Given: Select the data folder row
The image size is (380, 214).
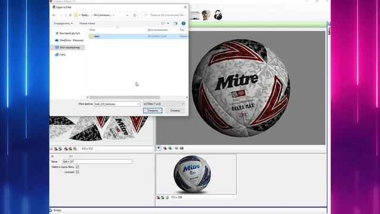Looking at the screenshot, I should (138, 36).
